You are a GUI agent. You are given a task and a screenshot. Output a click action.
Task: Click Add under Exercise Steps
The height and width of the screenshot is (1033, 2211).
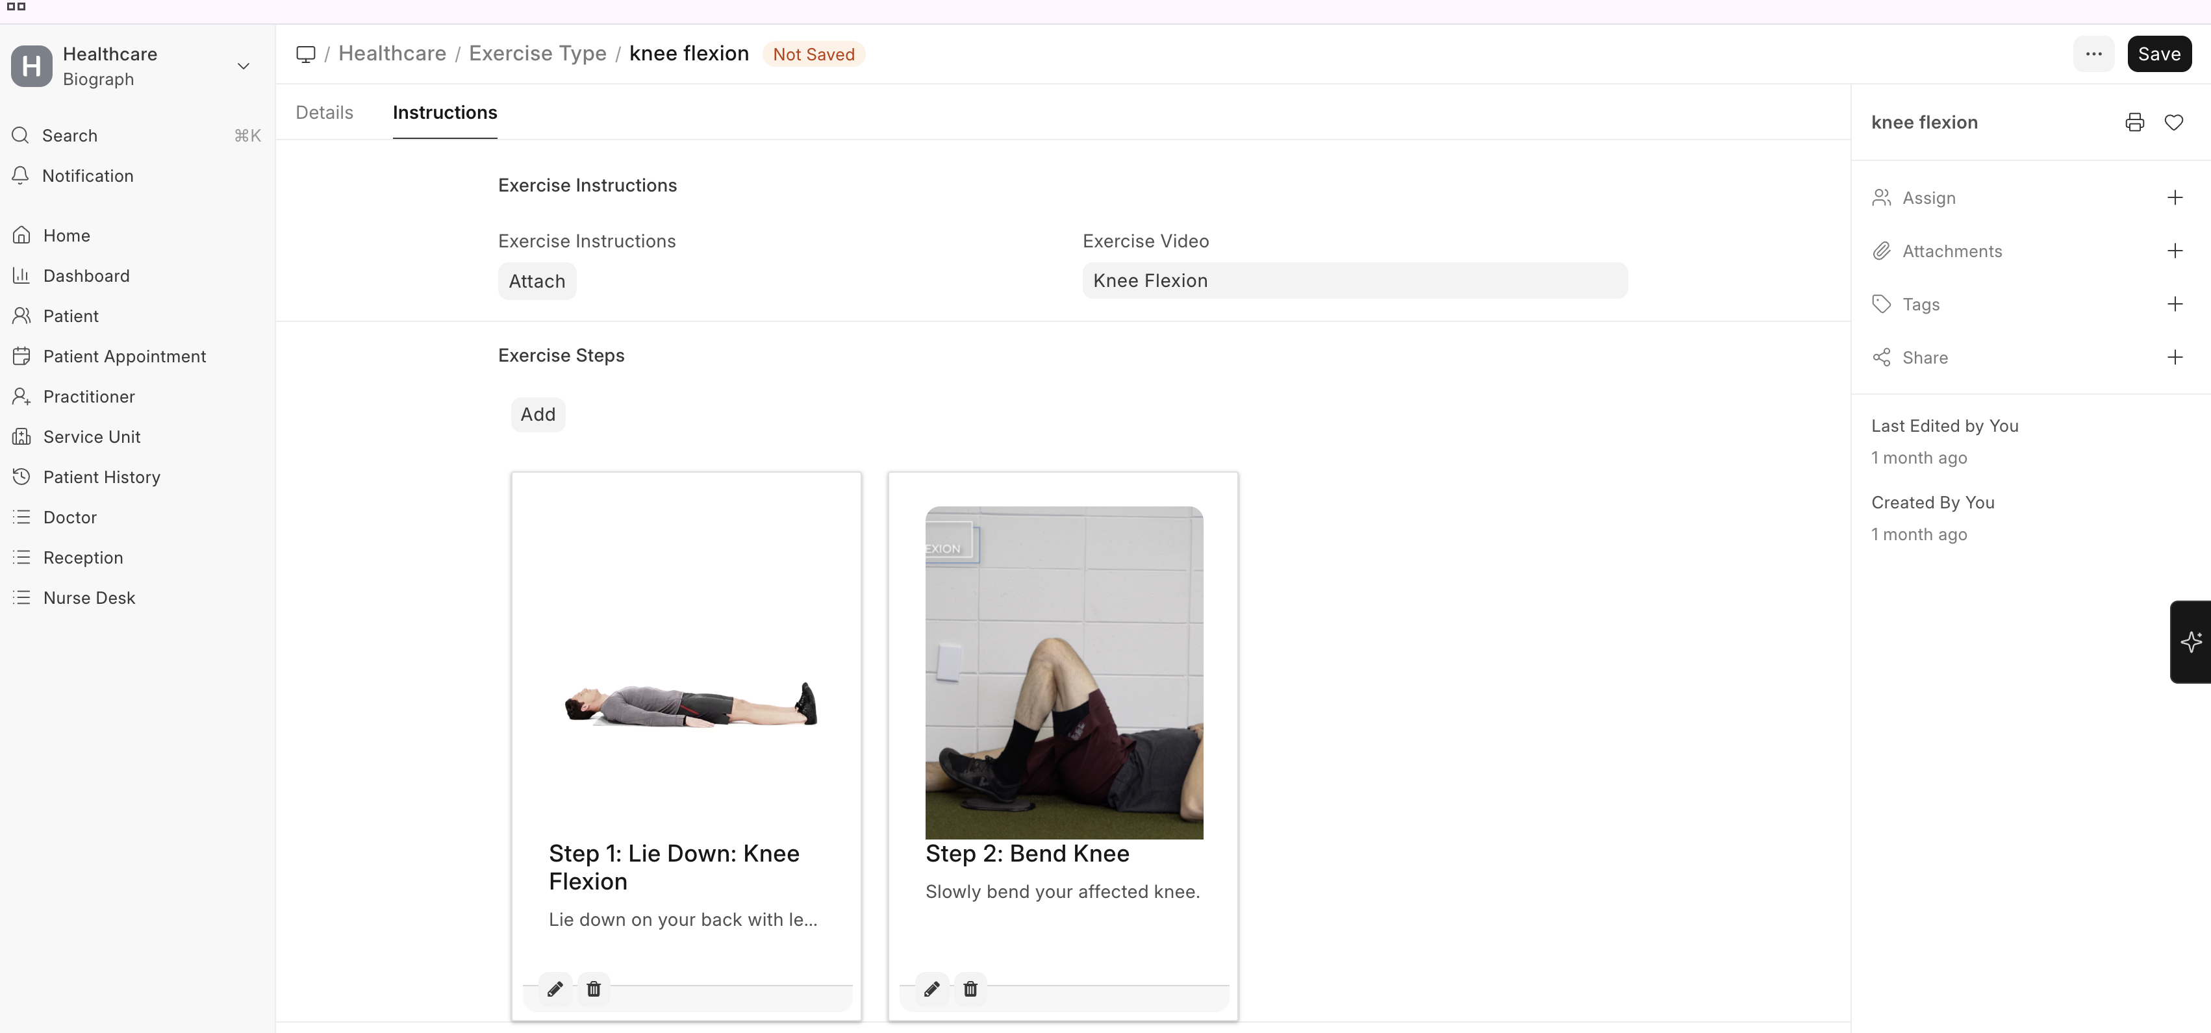pos(537,414)
